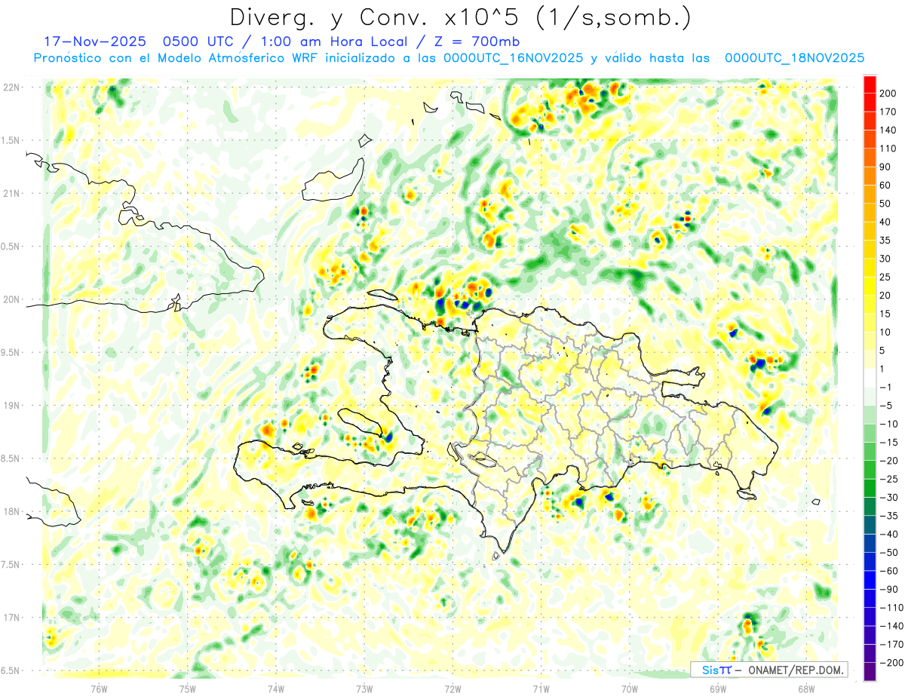Pick the red swatch above 200 on the color bar

pyautogui.click(x=870, y=84)
